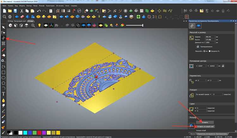The height and width of the screenshot is (138, 237).
Task: Select the Text tool T icon
Action: click(3, 94)
